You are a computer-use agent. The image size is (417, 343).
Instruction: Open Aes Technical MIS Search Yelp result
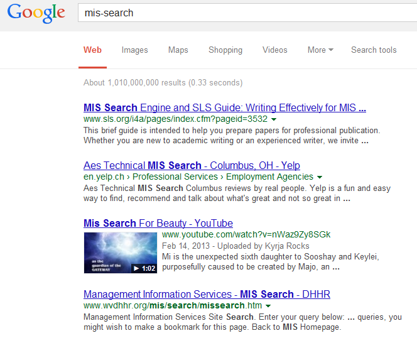click(x=192, y=165)
